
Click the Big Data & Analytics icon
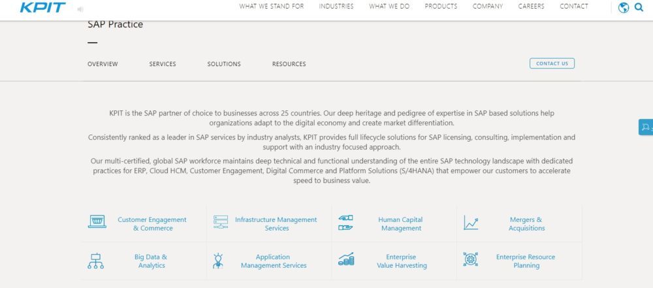(x=95, y=261)
